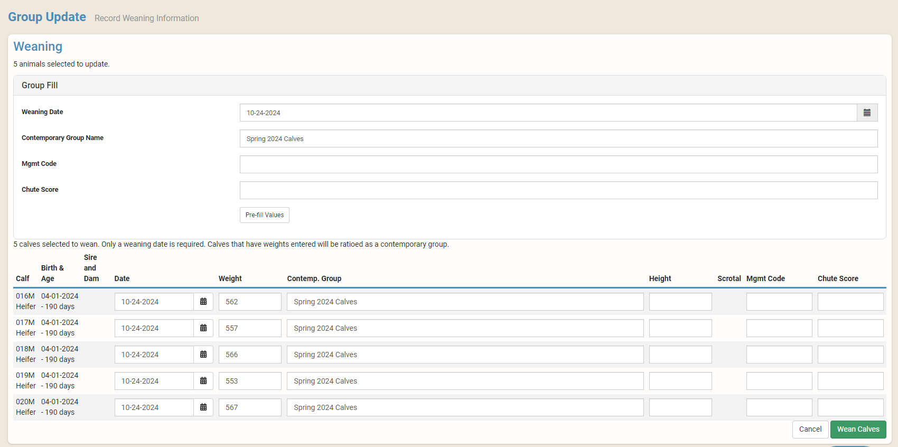
Task: Focus the Group Fill Weaning Date field
Action: click(548, 113)
